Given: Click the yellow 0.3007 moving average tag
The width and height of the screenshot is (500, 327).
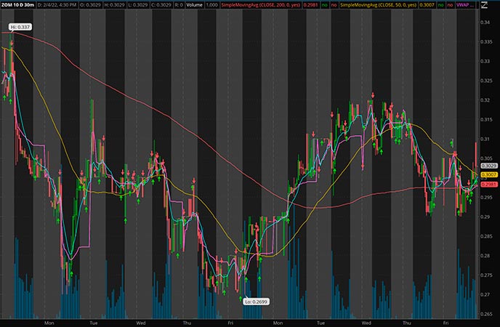Looking at the screenshot, I should [x=488, y=175].
